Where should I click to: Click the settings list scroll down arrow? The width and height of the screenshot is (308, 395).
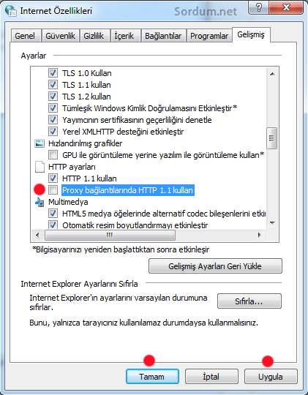(272, 222)
